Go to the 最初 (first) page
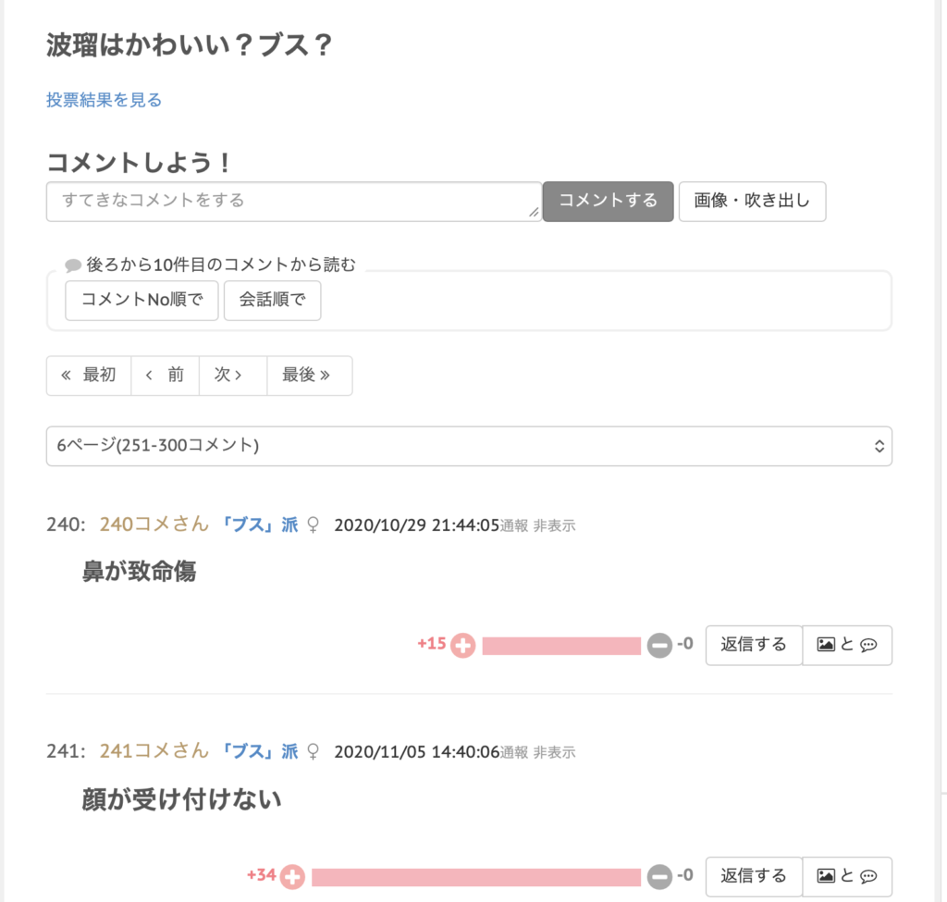Image resolution: width=947 pixels, height=902 pixels. pyautogui.click(x=89, y=376)
